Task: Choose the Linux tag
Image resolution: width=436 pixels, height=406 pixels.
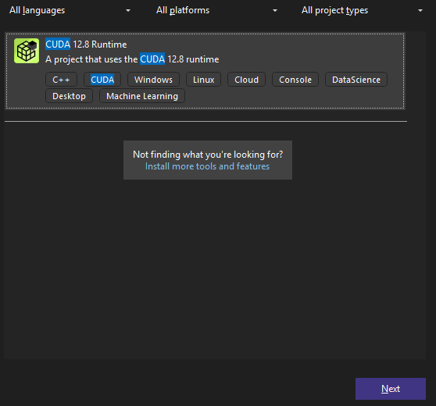Action: click(x=203, y=80)
